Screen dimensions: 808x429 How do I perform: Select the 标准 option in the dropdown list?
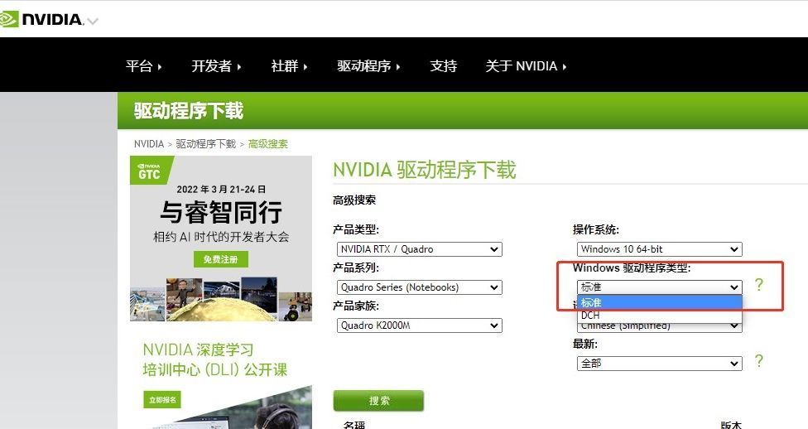tap(659, 302)
